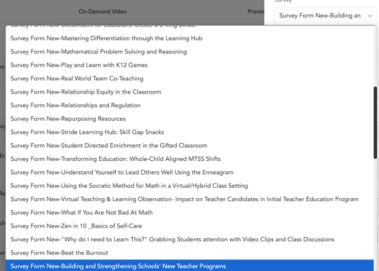The image size is (379, 271).
Task: Select Stride Learning Hub: Skill Gap Snacks
Action: click(x=189, y=132)
